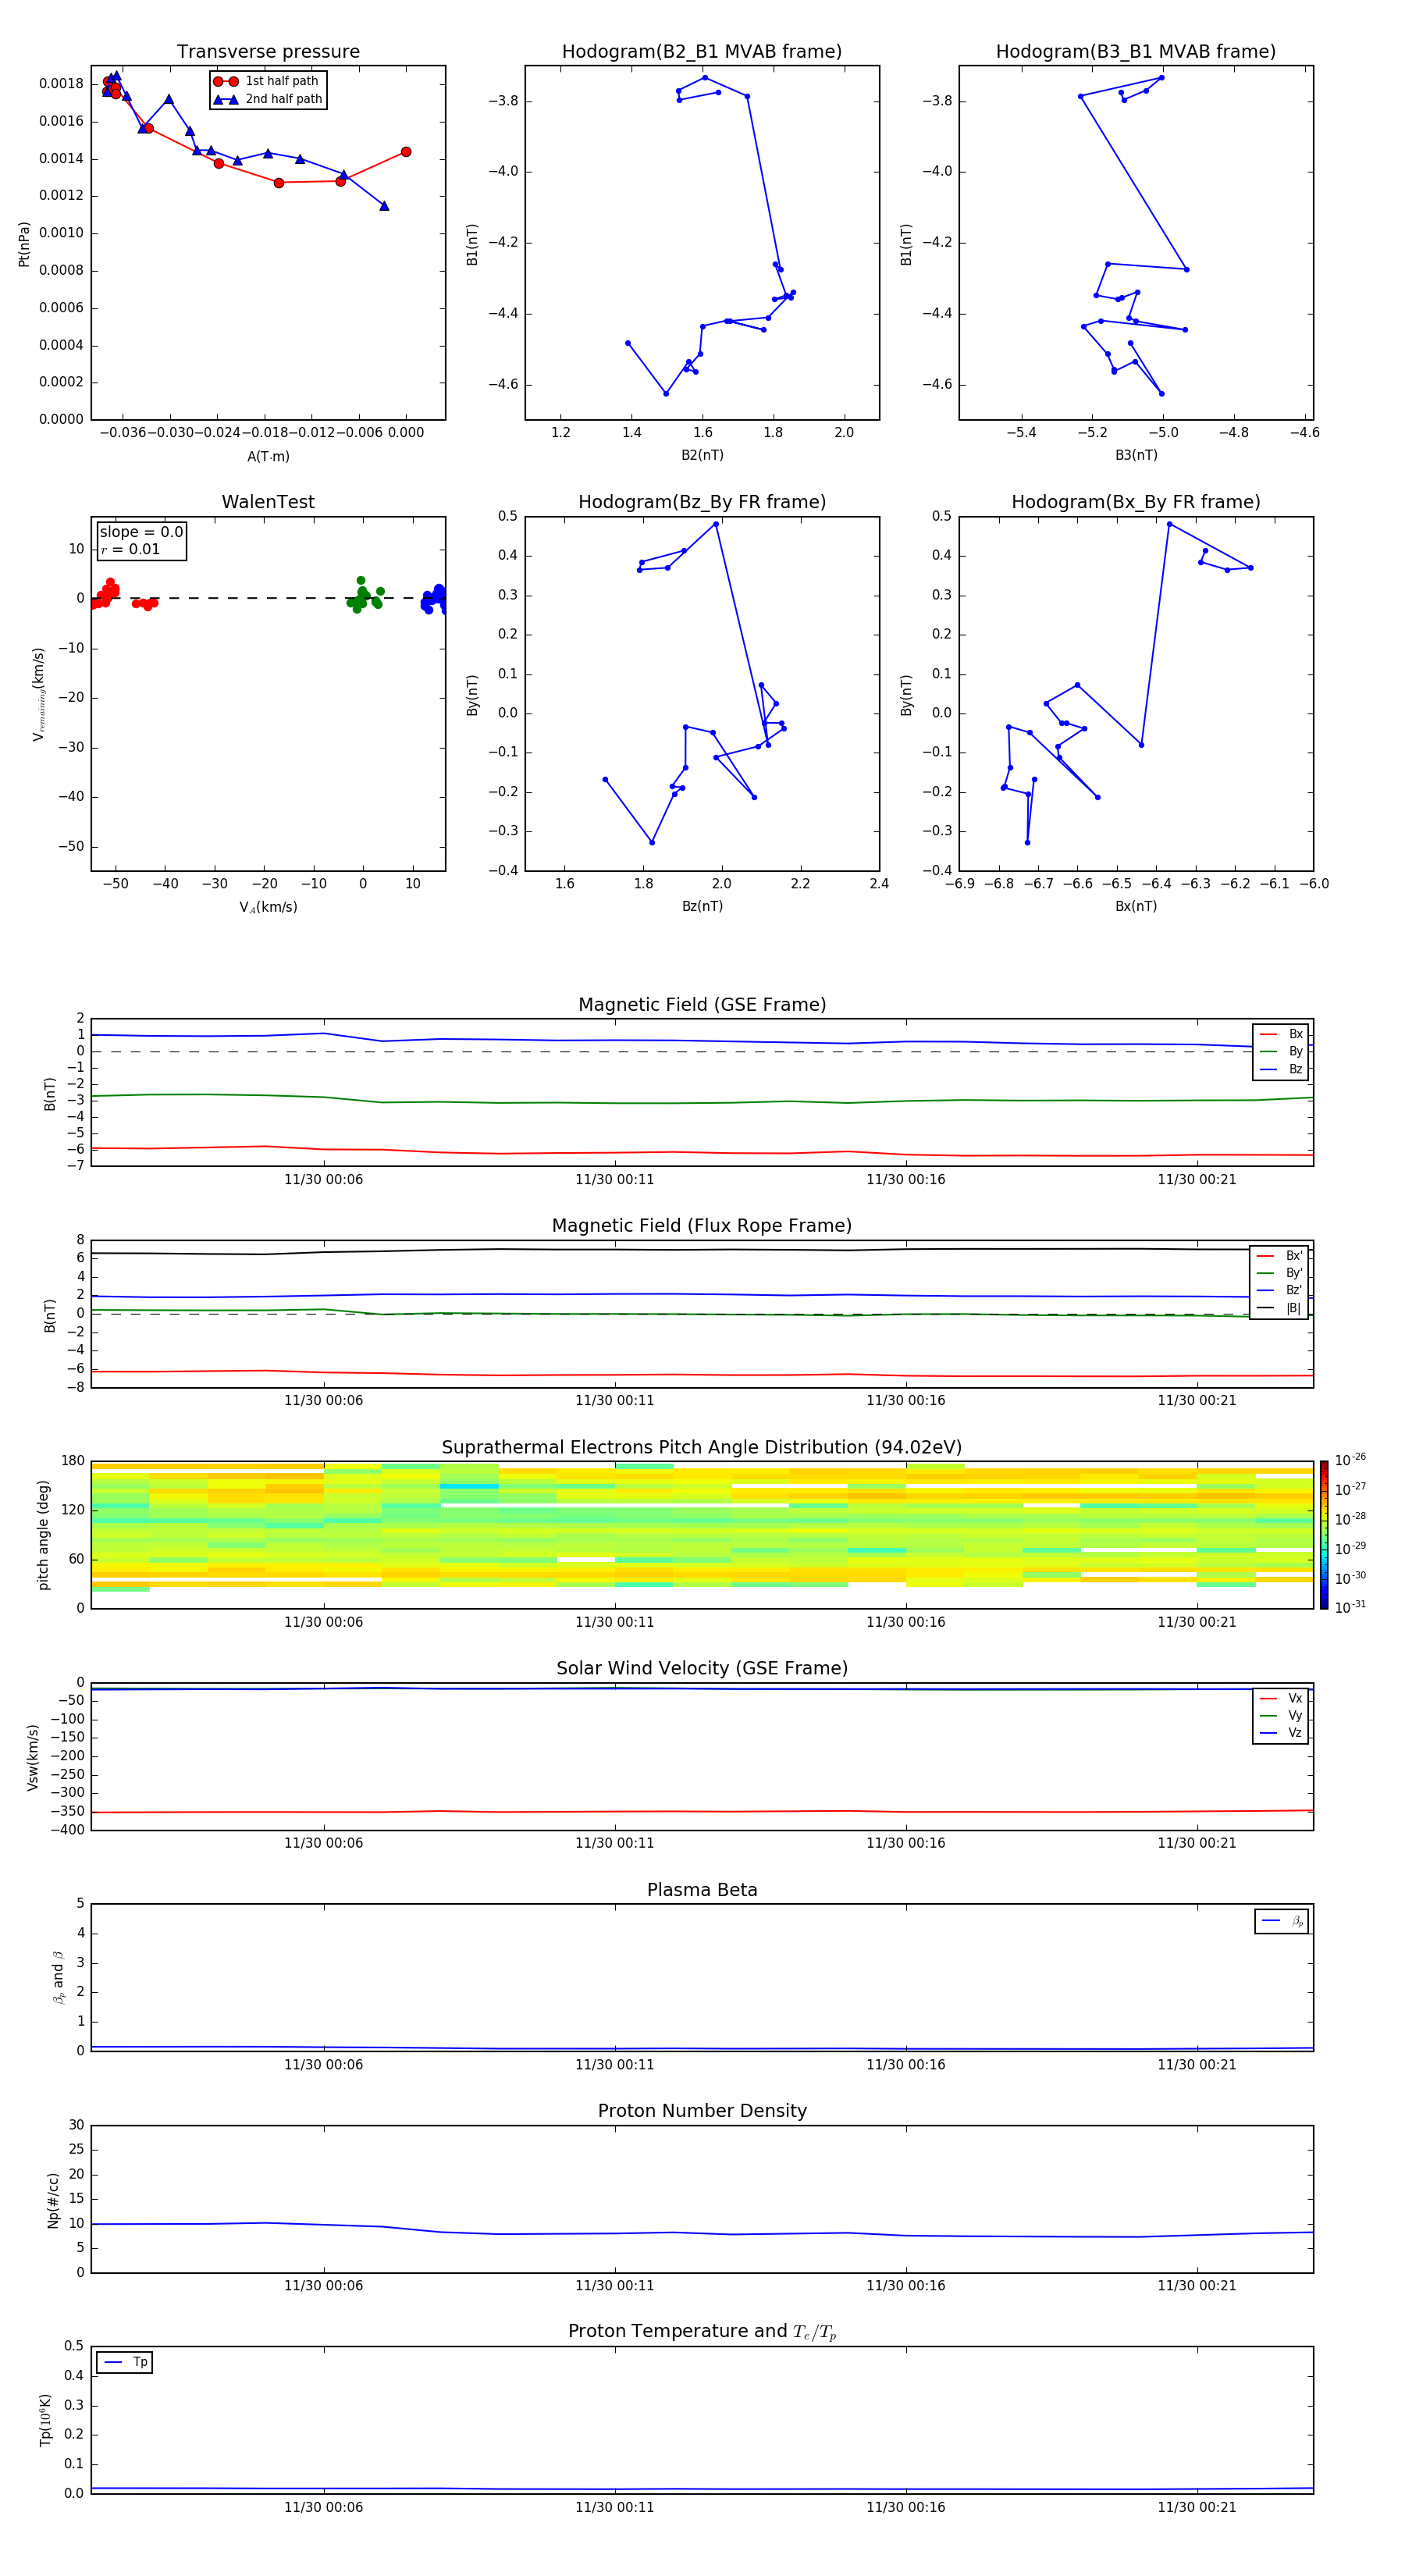The width and height of the screenshot is (1405, 2576).
Task: Click the "Np(#/cc)" y-axis label
Action: pos(53,2200)
